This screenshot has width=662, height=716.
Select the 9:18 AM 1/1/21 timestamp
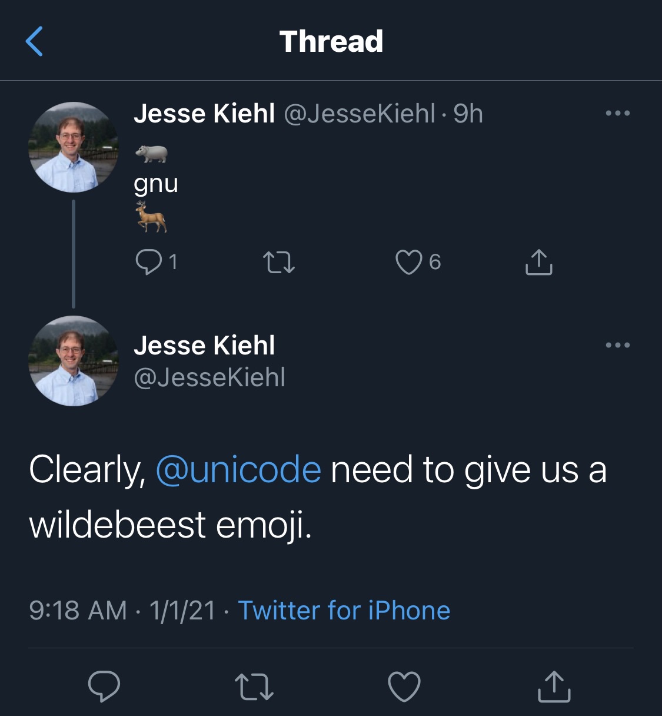click(122, 610)
